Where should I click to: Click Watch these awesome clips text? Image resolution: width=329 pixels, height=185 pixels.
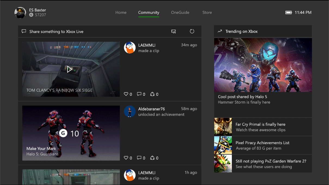click(261, 130)
